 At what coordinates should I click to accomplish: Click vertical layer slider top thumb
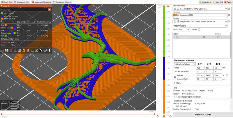[164, 6]
